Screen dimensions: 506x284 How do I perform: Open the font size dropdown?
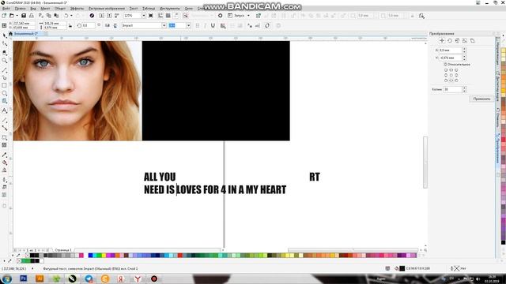click(x=188, y=25)
